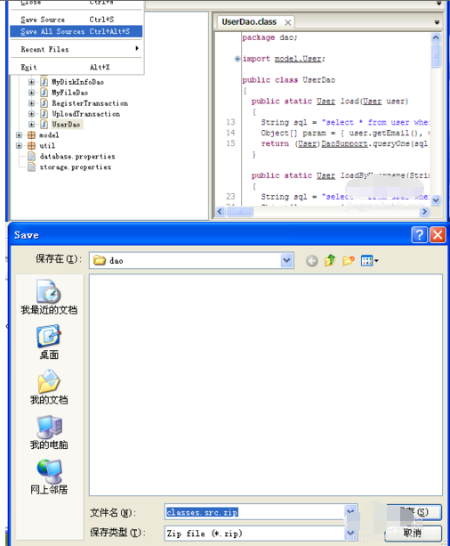Close the UserDao.class tab

287,22
